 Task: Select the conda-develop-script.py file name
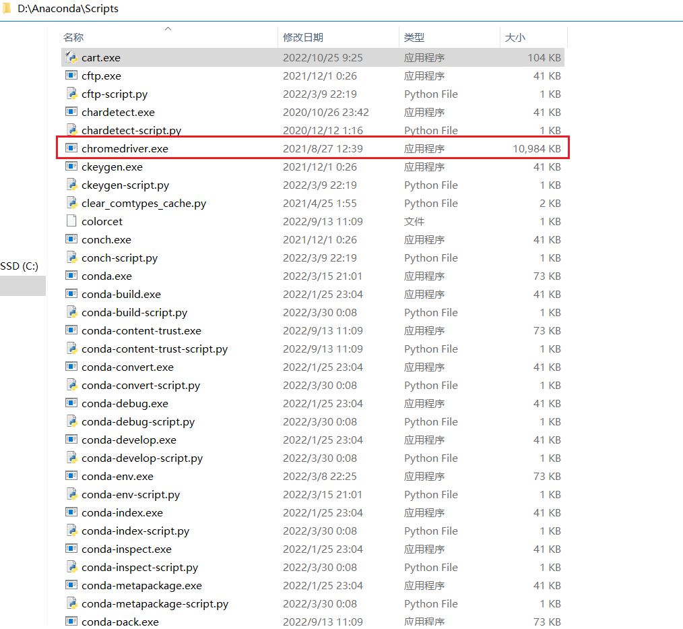click(x=142, y=458)
